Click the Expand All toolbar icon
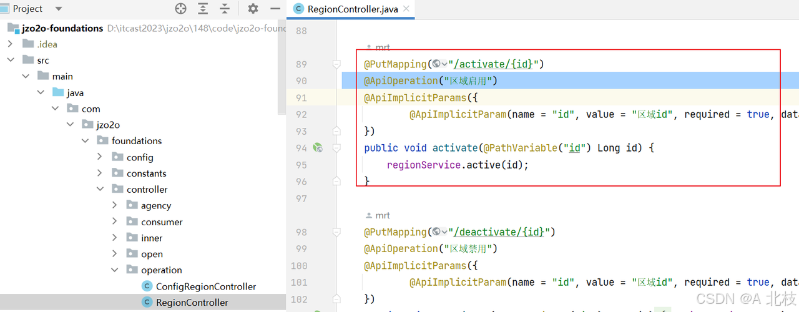The image size is (799, 312). (x=203, y=9)
